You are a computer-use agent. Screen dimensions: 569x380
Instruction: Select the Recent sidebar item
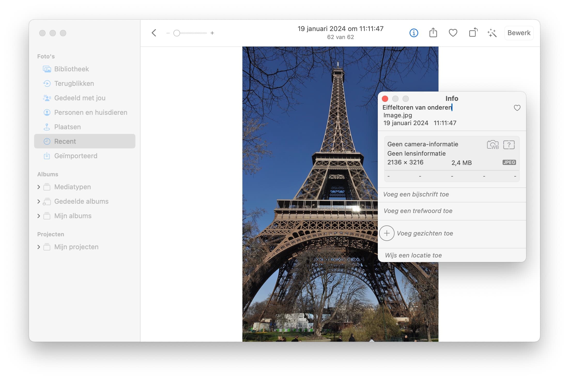point(85,141)
